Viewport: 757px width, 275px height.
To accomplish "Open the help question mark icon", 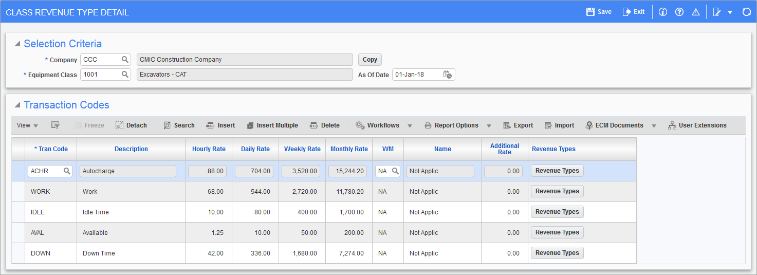I will tap(679, 12).
